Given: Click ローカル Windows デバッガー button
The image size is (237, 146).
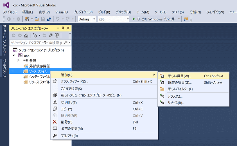Looking at the screenshot, I should click(x=154, y=19).
